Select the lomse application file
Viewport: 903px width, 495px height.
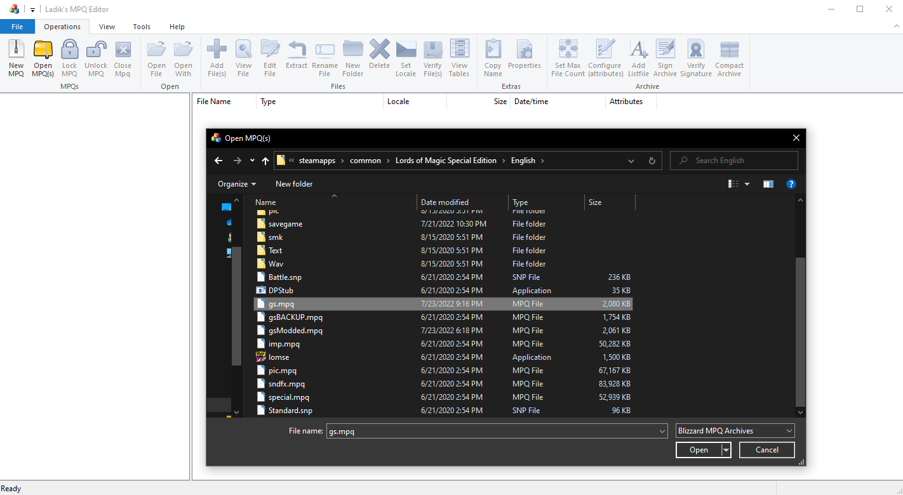(443, 357)
